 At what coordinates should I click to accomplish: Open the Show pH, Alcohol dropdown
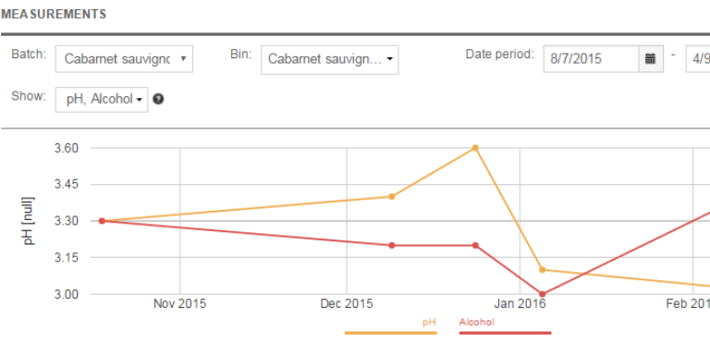click(102, 99)
